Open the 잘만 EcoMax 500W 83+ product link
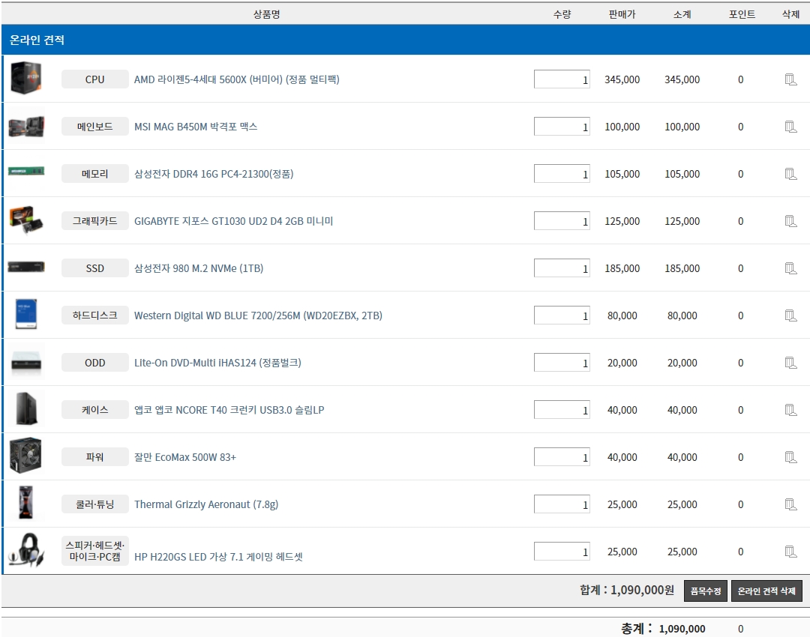Image resolution: width=810 pixels, height=637 pixels. point(184,457)
